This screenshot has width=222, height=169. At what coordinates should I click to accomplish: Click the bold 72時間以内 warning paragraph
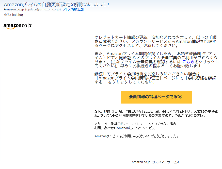156,114
